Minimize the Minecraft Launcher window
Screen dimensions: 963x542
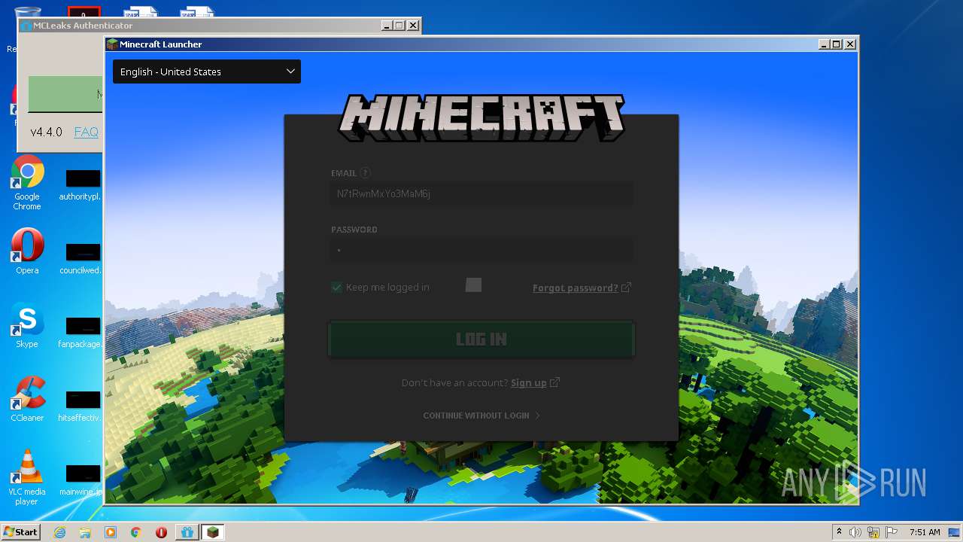pyautogui.click(x=825, y=44)
